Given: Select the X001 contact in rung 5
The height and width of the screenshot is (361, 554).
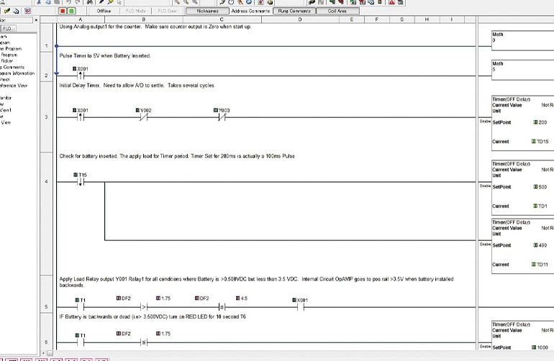Looking at the screenshot, I should coord(301,306).
